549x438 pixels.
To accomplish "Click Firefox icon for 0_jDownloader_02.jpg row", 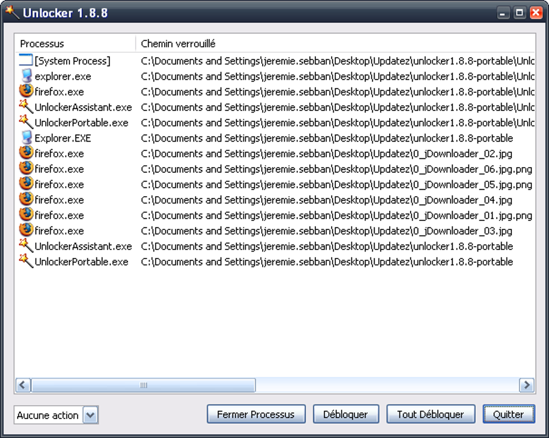I will click(x=26, y=153).
